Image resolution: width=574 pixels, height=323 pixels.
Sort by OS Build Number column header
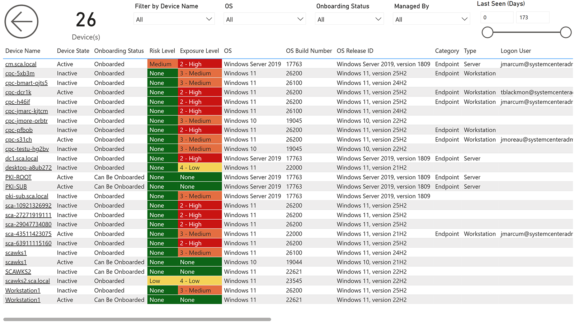(309, 51)
